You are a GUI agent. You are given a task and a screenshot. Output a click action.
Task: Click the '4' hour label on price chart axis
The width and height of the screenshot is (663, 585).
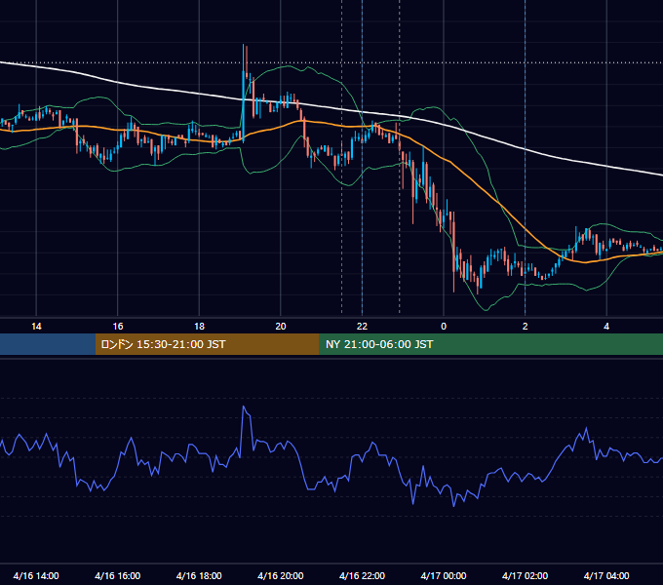606,327
